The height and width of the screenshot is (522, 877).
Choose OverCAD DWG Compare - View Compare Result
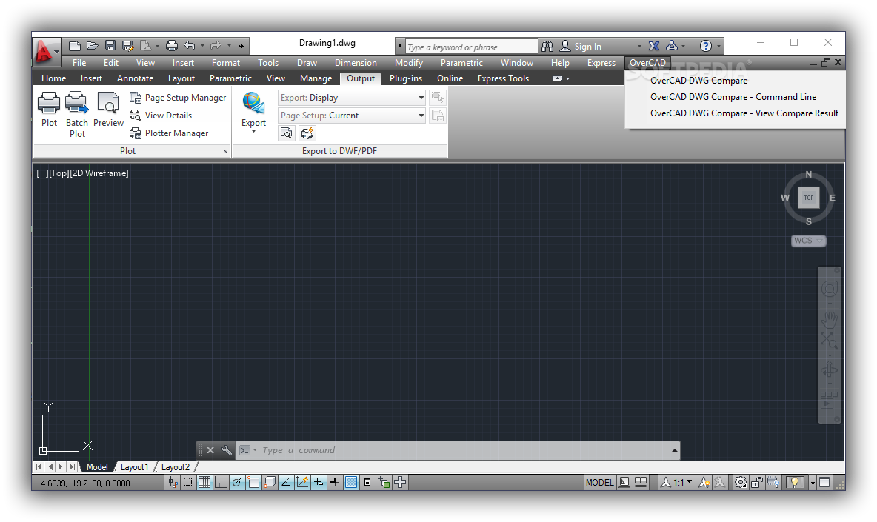tap(744, 113)
